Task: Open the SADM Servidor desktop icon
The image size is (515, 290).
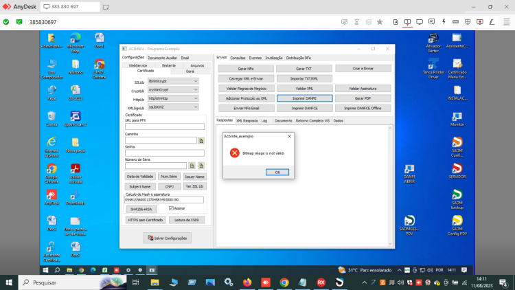Action: coord(457,171)
